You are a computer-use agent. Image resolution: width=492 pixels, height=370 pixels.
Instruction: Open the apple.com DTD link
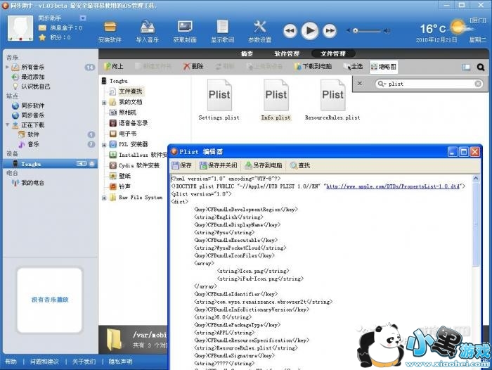[393, 186]
